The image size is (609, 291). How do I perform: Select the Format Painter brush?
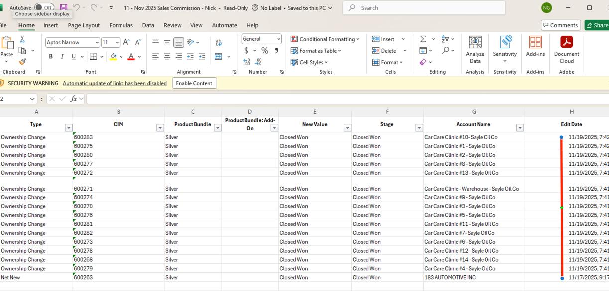[22, 62]
